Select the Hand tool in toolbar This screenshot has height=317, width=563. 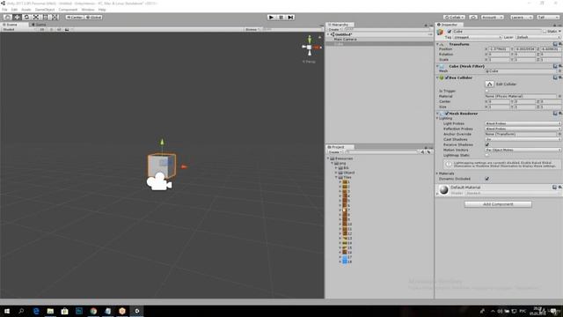tap(7, 17)
